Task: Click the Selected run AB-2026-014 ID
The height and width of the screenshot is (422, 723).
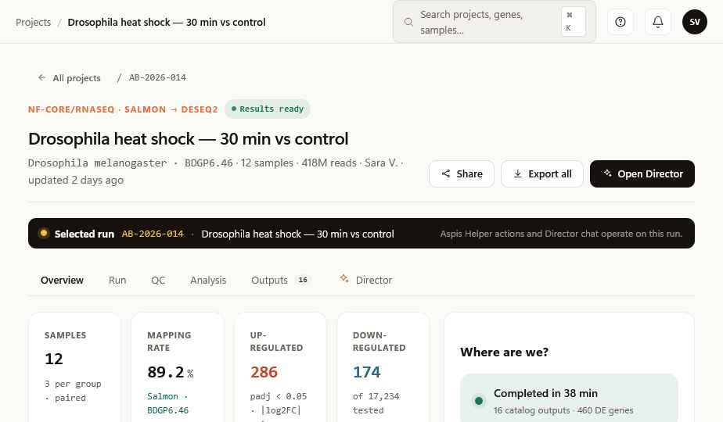Action: [153, 234]
